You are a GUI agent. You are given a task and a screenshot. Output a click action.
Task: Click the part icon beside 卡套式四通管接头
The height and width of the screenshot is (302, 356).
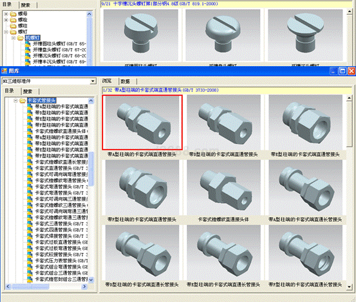(30, 230)
